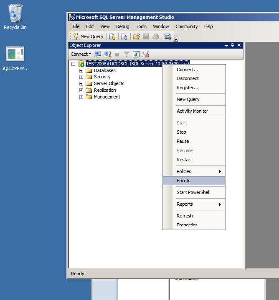
Task: Choose Restart in the context menu
Action: (x=194, y=160)
